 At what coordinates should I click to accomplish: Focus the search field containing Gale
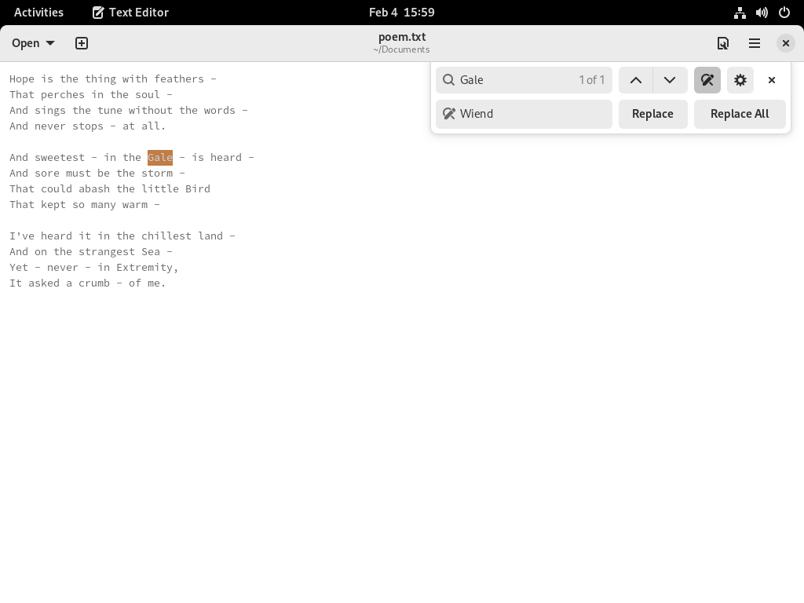(x=524, y=80)
